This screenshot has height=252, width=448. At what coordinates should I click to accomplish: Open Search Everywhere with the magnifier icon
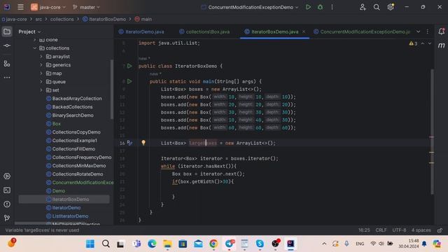[x=377, y=7]
